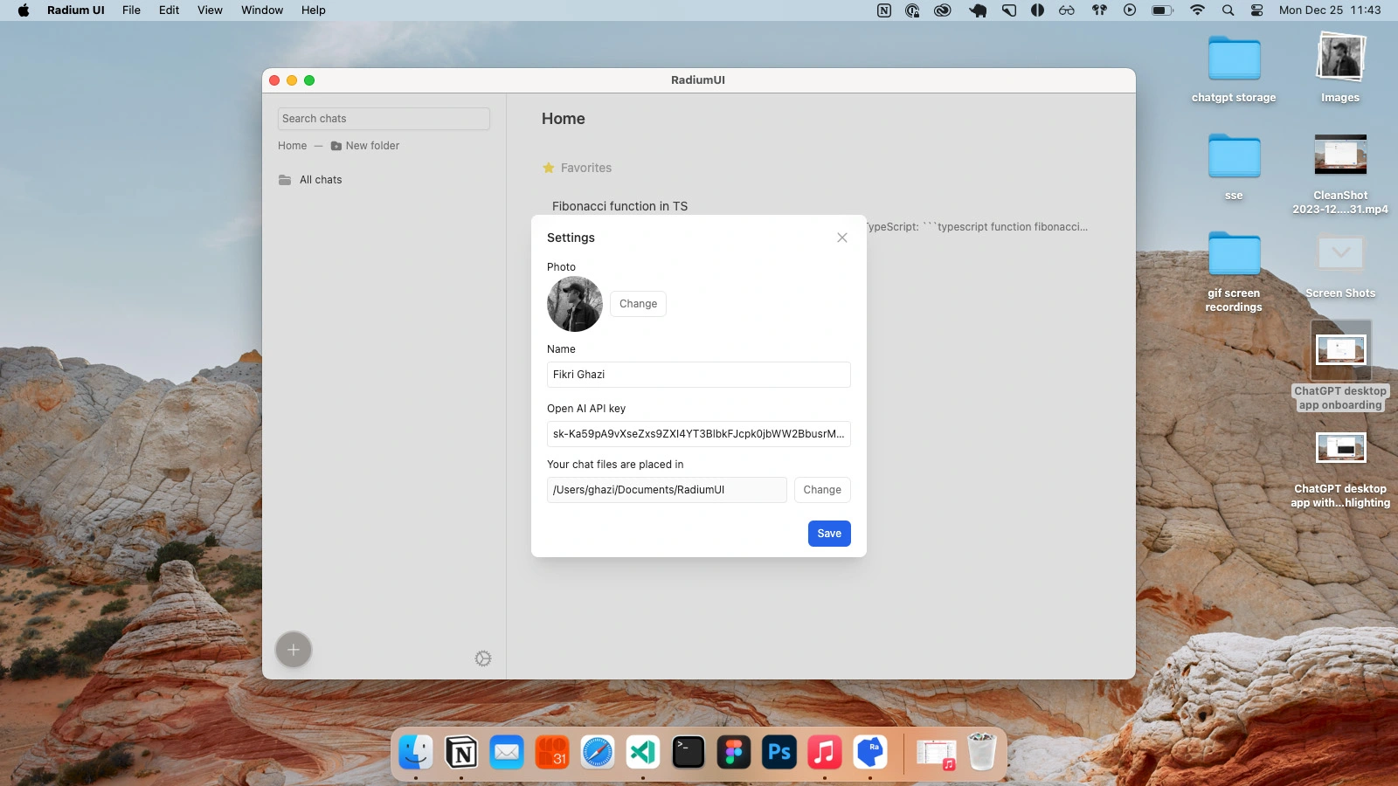Open Mail from the Dock
Viewport: 1398px width, 786px height.
point(507,752)
